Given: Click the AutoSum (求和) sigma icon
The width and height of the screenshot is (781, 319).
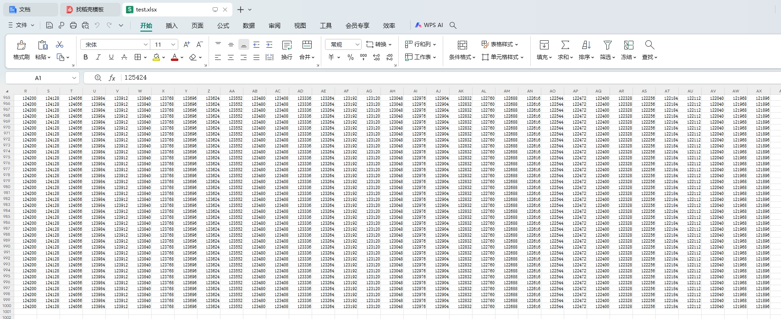Looking at the screenshot, I should (565, 45).
